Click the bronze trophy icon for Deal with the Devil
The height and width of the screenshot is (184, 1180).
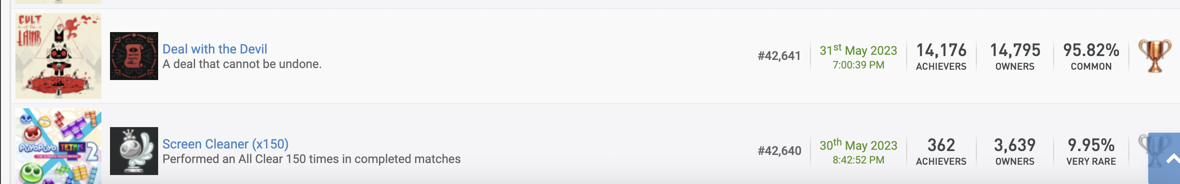[x=1154, y=56]
